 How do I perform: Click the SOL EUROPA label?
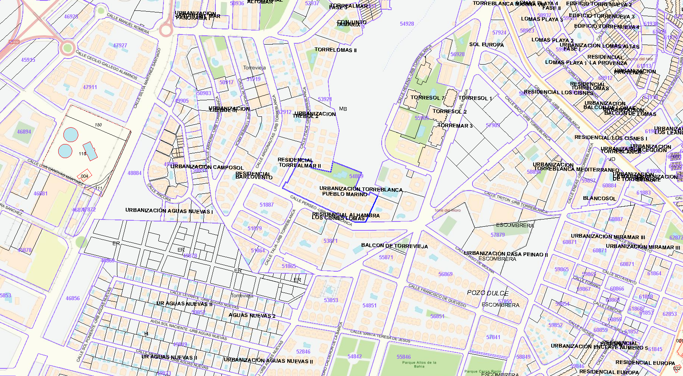486,45
